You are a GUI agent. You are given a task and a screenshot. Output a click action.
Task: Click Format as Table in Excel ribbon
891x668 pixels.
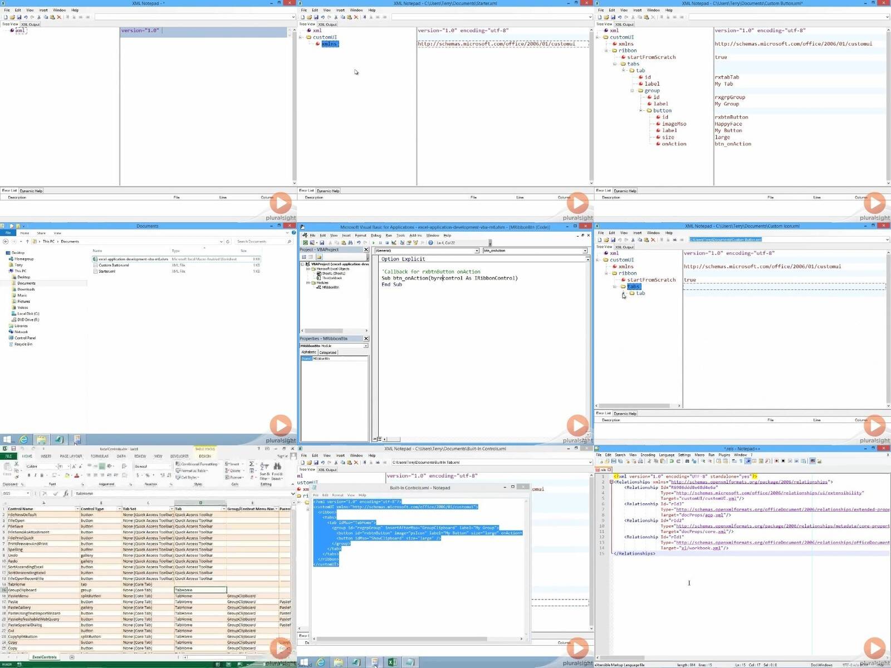[192, 470]
